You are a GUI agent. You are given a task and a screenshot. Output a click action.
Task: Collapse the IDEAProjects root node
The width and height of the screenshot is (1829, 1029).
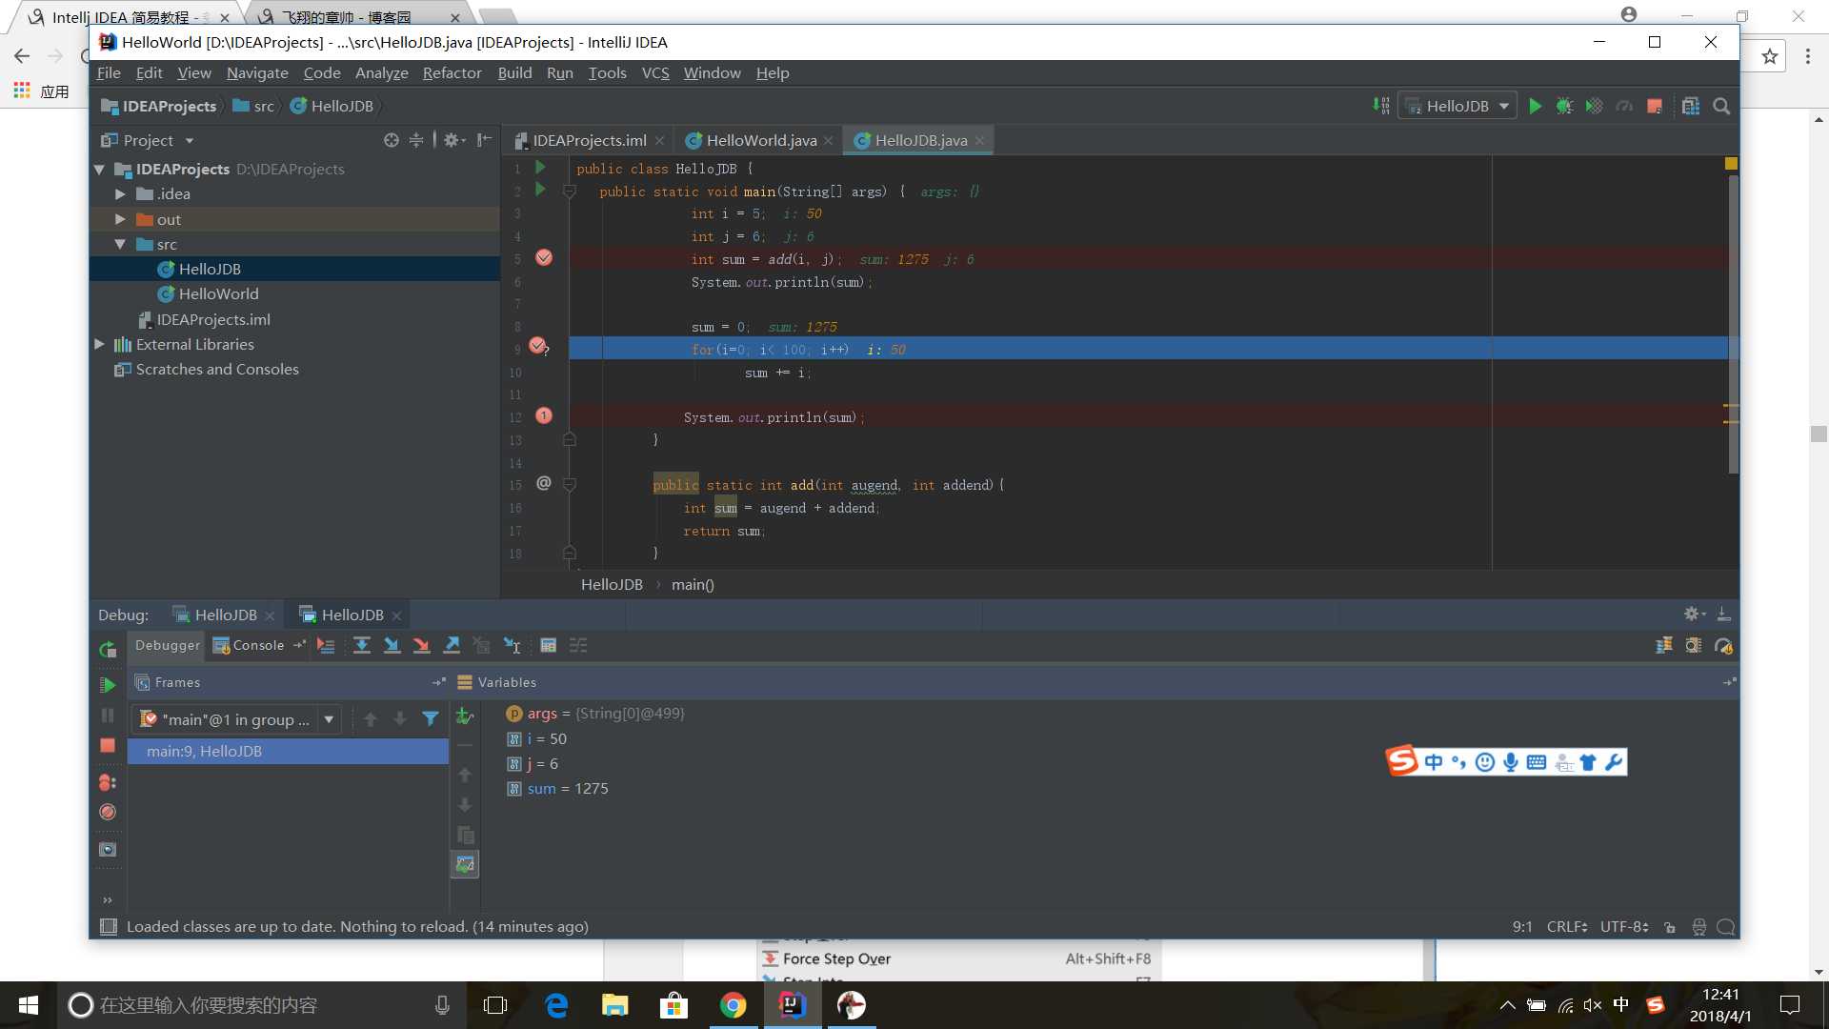[99, 170]
